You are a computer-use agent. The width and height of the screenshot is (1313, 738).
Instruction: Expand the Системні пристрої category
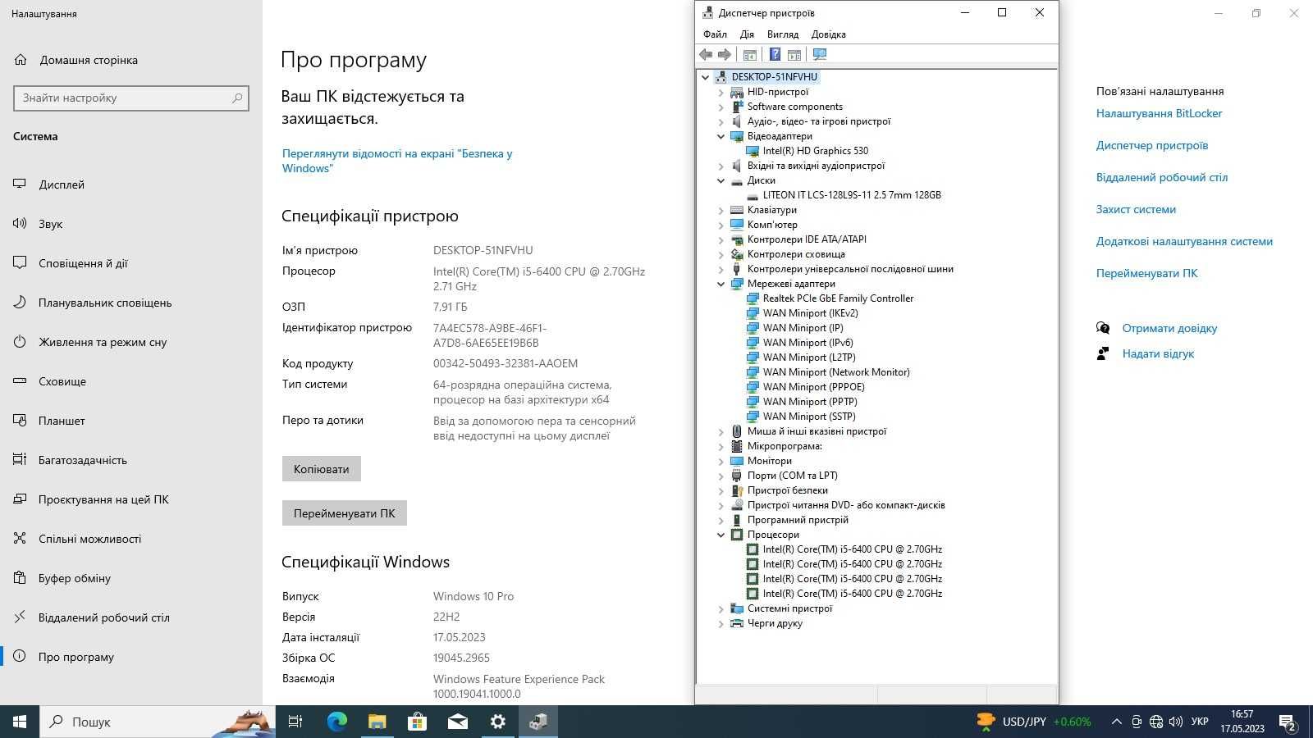(721, 608)
